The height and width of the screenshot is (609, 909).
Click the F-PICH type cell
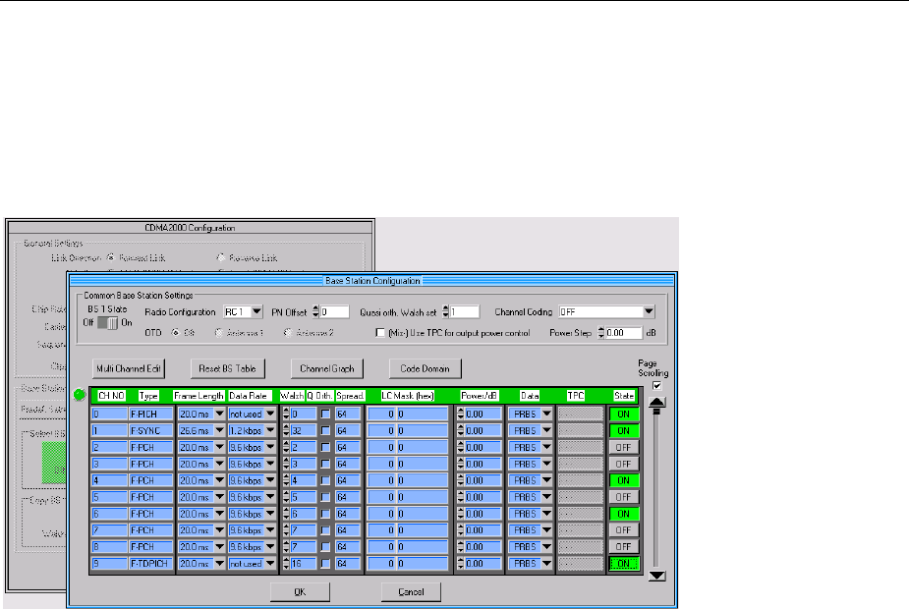(150, 415)
